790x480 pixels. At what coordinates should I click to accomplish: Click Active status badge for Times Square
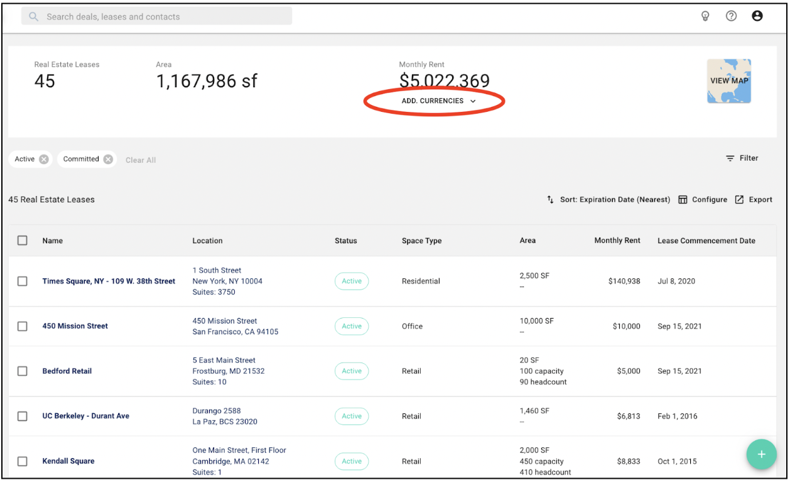(352, 281)
